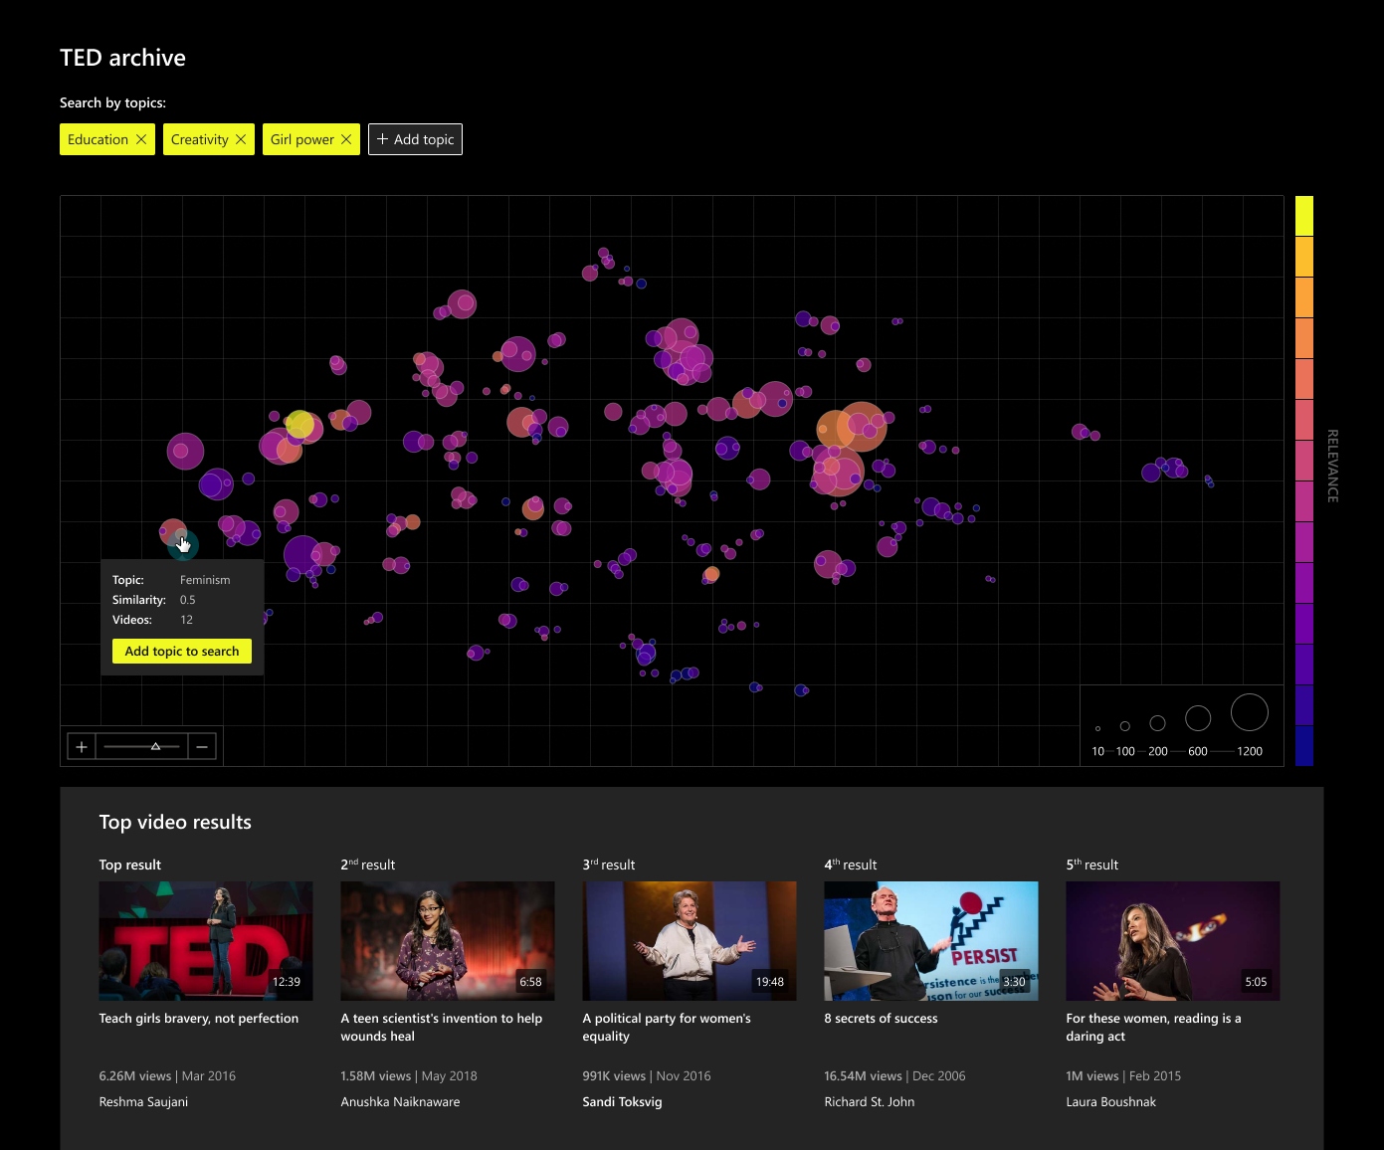Select the darkest blue relevance swatch

pyautogui.click(x=1304, y=746)
